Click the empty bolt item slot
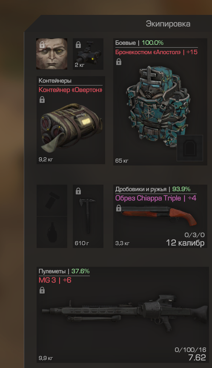Screen dimensions: 212x368 (x=52, y=200)
